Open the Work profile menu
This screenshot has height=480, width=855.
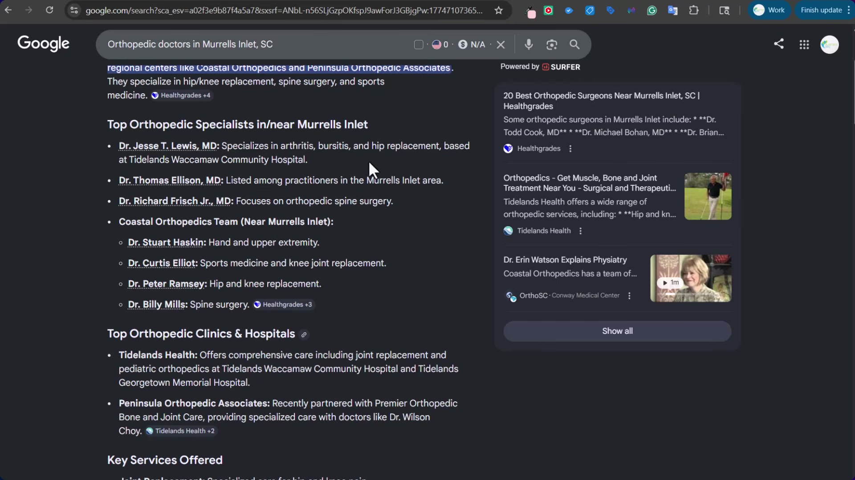coord(769,10)
